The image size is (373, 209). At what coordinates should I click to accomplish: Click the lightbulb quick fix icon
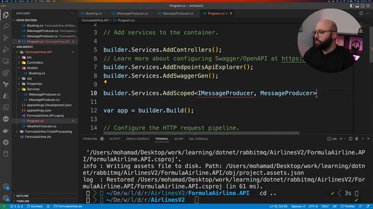point(105,82)
